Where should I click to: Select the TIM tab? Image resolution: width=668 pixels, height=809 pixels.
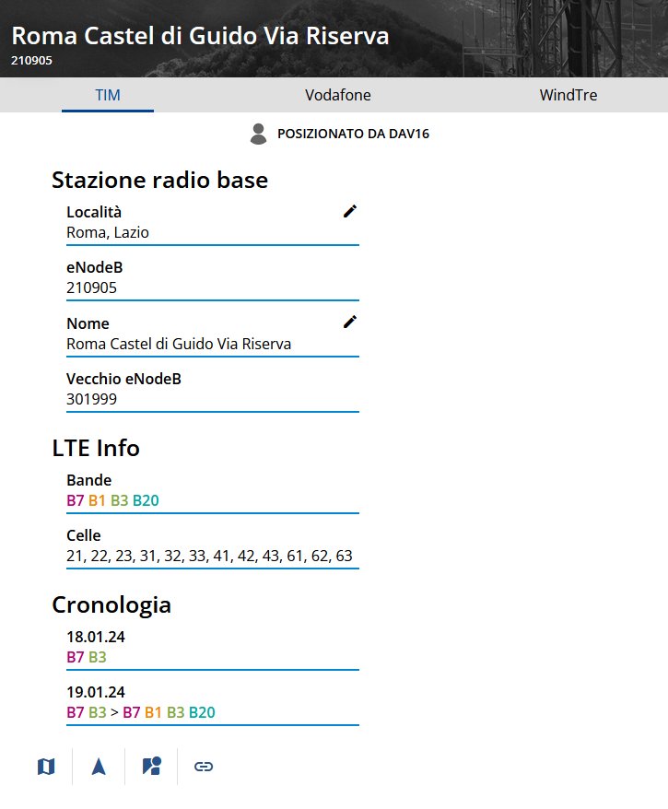click(x=108, y=95)
